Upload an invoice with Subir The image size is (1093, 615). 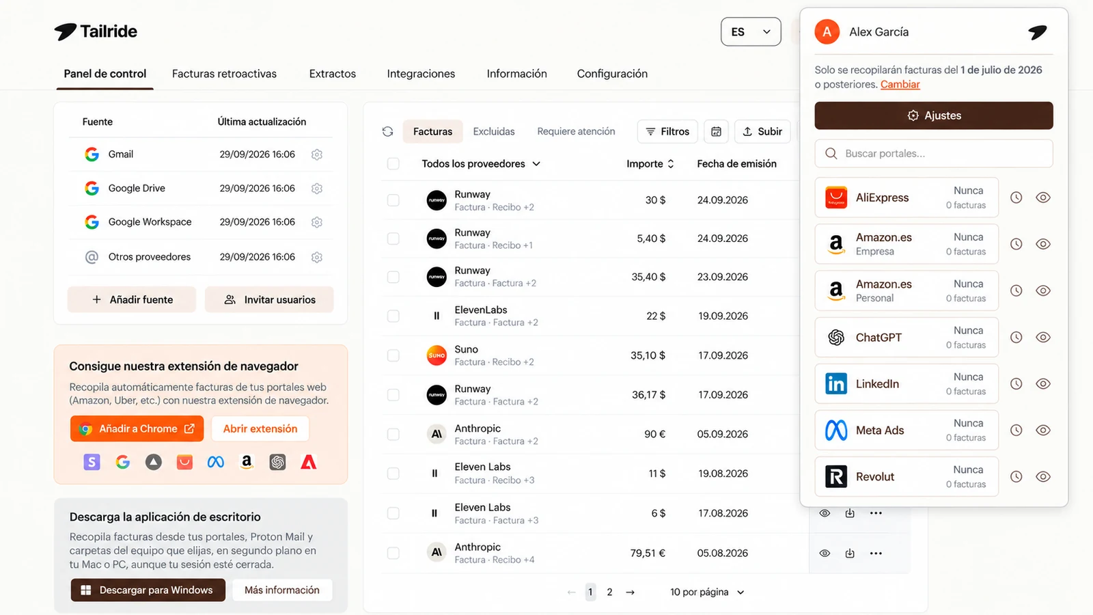(762, 131)
